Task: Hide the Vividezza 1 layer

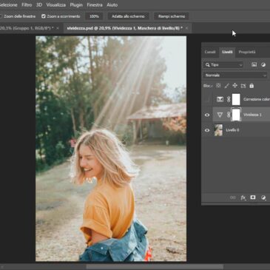Action: [x=207, y=115]
